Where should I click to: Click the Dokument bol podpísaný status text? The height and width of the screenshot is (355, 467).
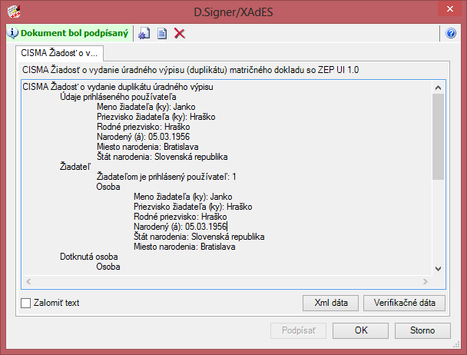[75, 33]
